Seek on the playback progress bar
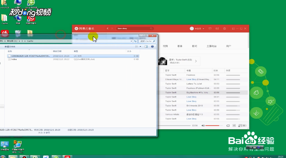Viewport: 286px width, 158px height. click(x=174, y=126)
